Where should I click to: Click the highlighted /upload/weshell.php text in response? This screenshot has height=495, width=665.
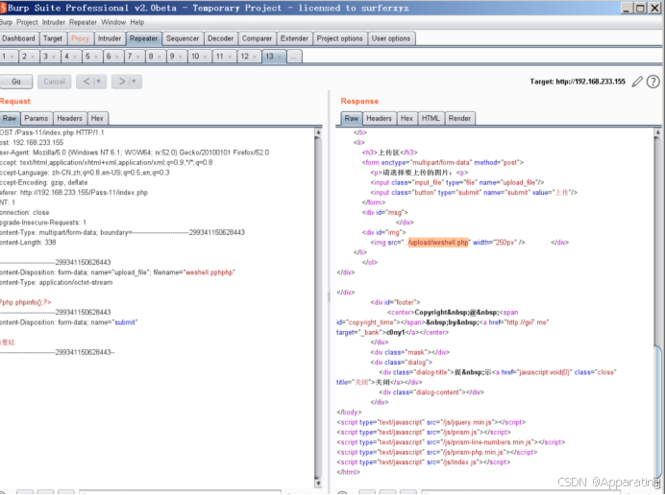[438, 242]
